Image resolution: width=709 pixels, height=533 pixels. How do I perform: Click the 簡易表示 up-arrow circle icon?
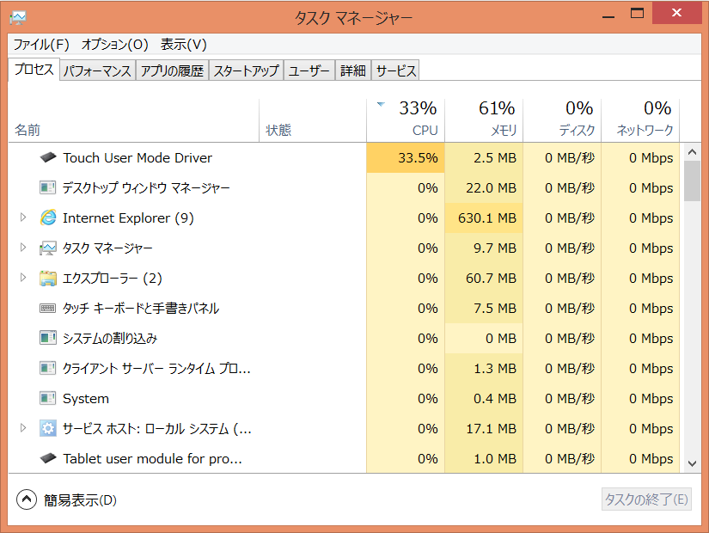(x=27, y=499)
